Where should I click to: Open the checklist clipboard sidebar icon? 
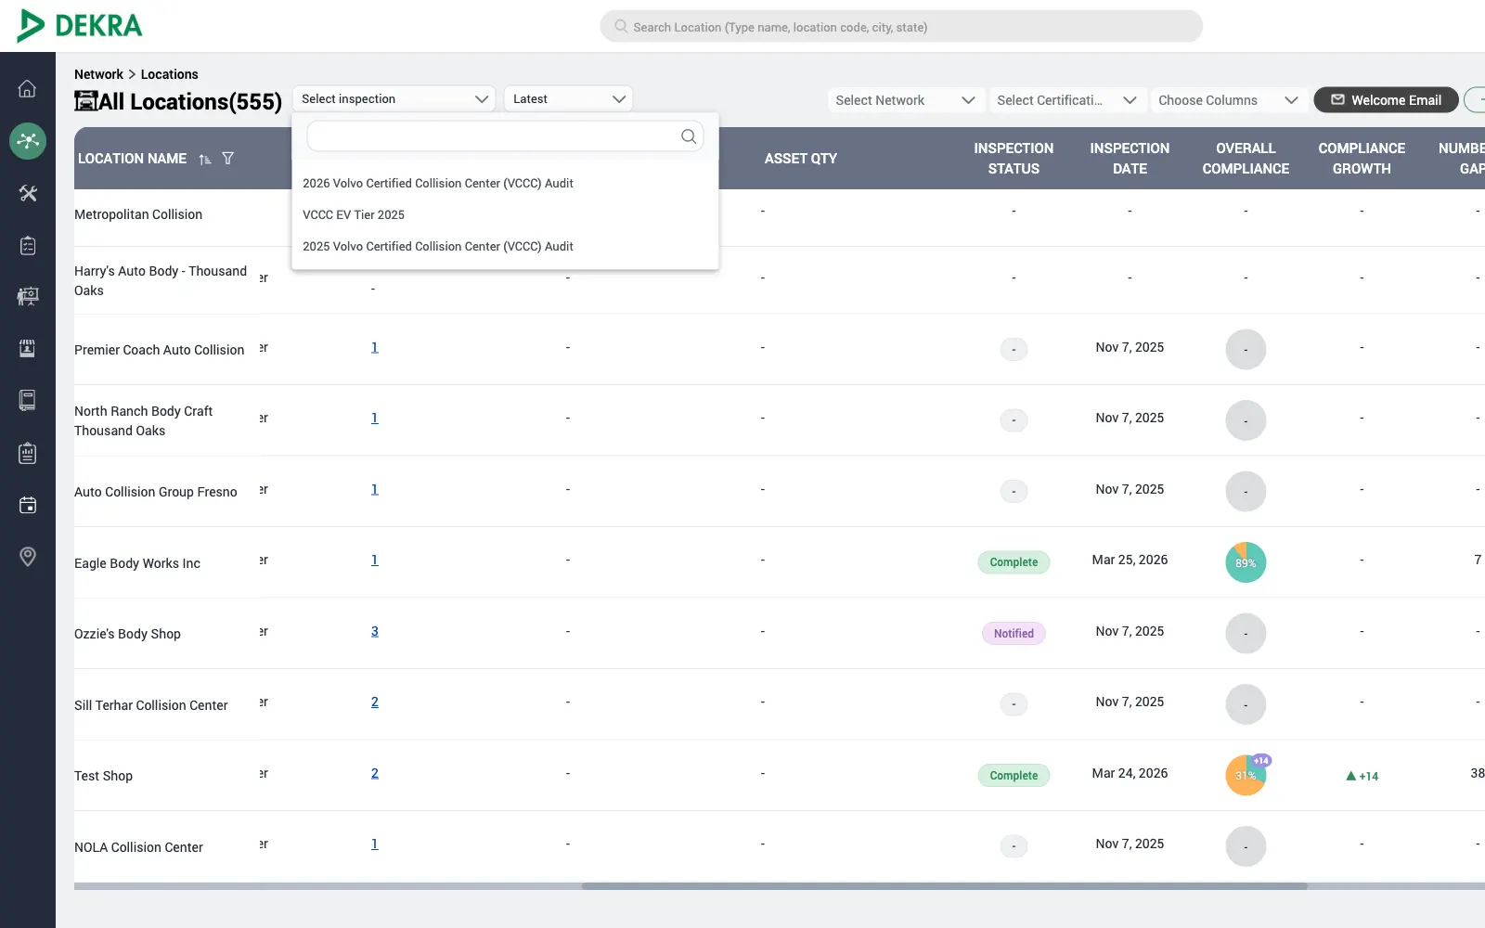(x=28, y=246)
